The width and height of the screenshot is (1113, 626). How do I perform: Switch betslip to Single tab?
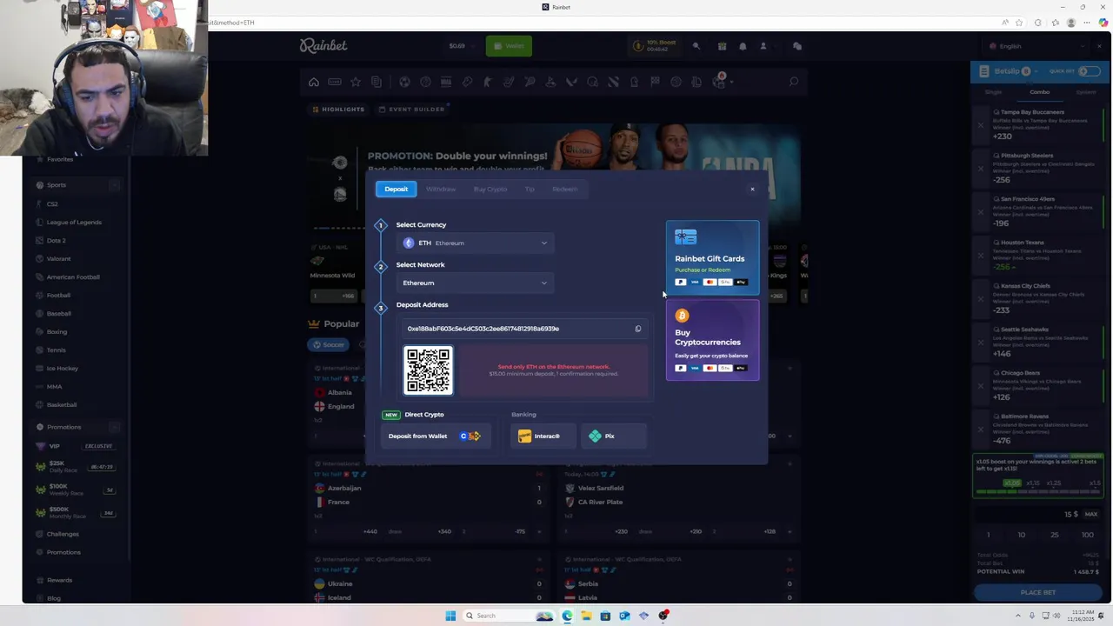coord(993,92)
